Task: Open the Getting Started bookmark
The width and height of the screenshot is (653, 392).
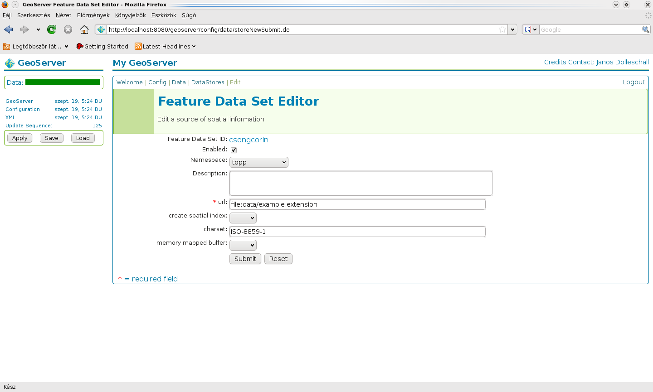Action: point(102,46)
